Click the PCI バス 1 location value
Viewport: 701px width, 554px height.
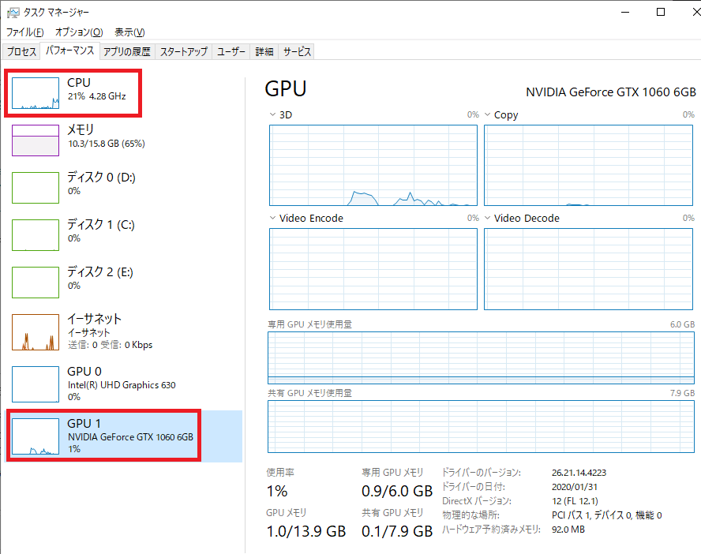(607, 515)
